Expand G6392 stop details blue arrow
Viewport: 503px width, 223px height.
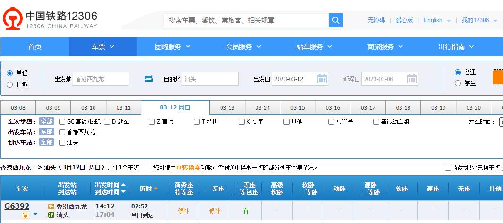pyautogui.click(x=35, y=215)
